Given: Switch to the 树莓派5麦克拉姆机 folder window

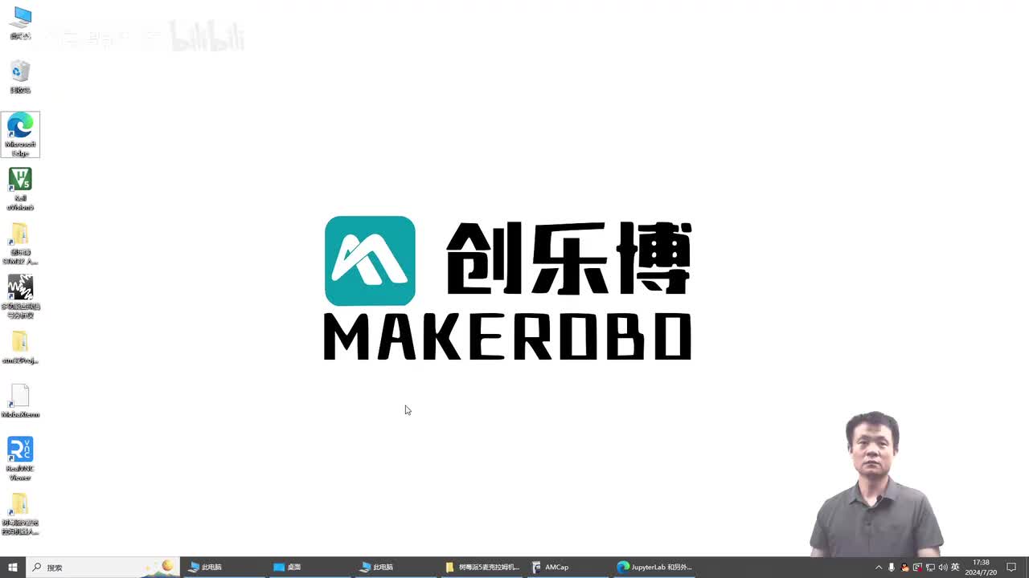Looking at the screenshot, I should coord(482,567).
